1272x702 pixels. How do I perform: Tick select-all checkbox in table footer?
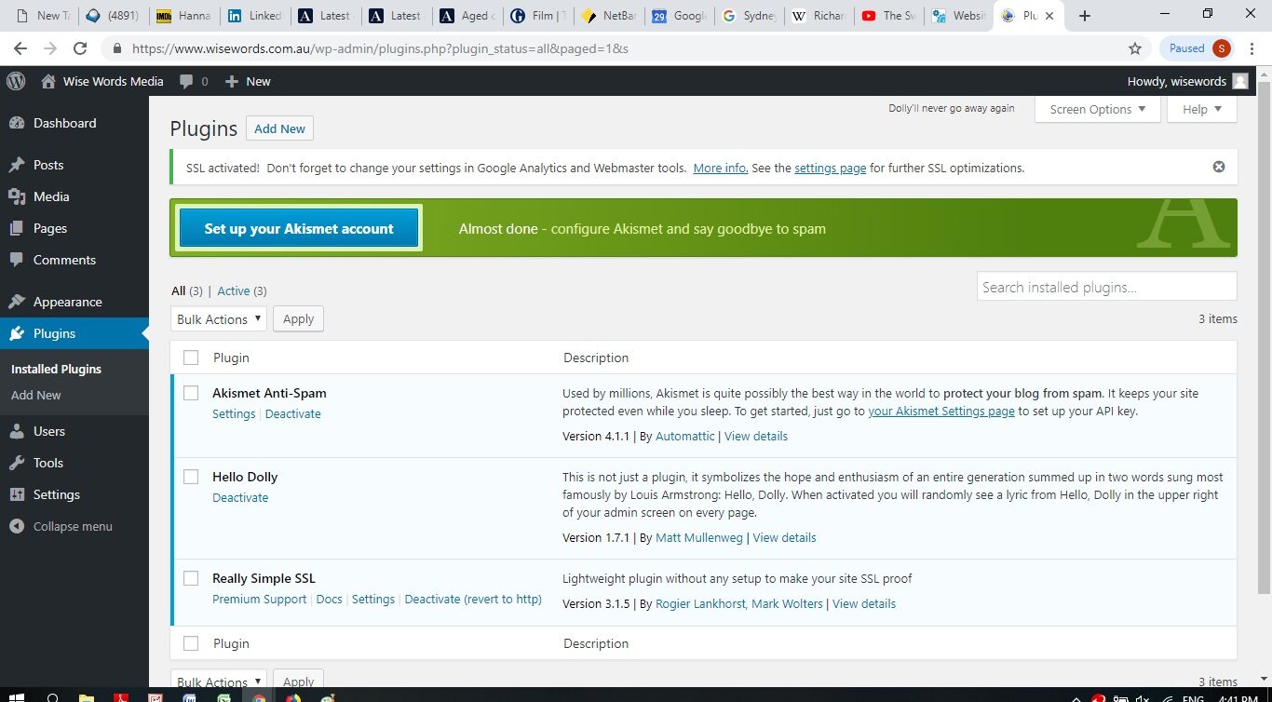click(191, 643)
